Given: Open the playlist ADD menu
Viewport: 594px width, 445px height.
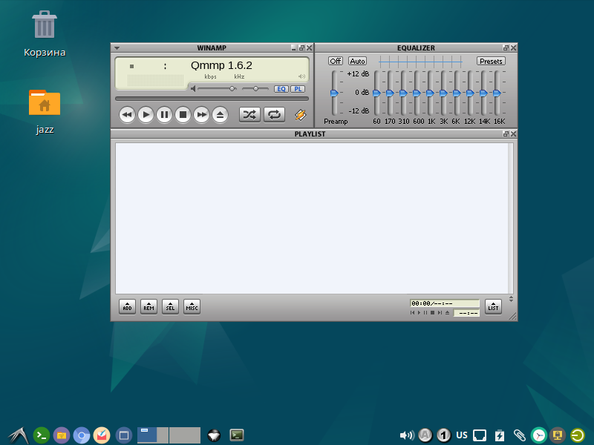Looking at the screenshot, I should point(127,306).
